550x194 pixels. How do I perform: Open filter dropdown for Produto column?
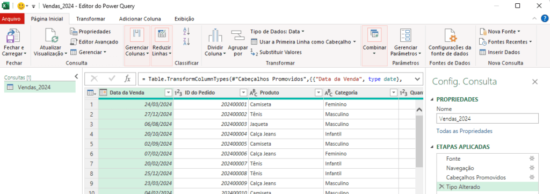pyautogui.click(x=318, y=92)
